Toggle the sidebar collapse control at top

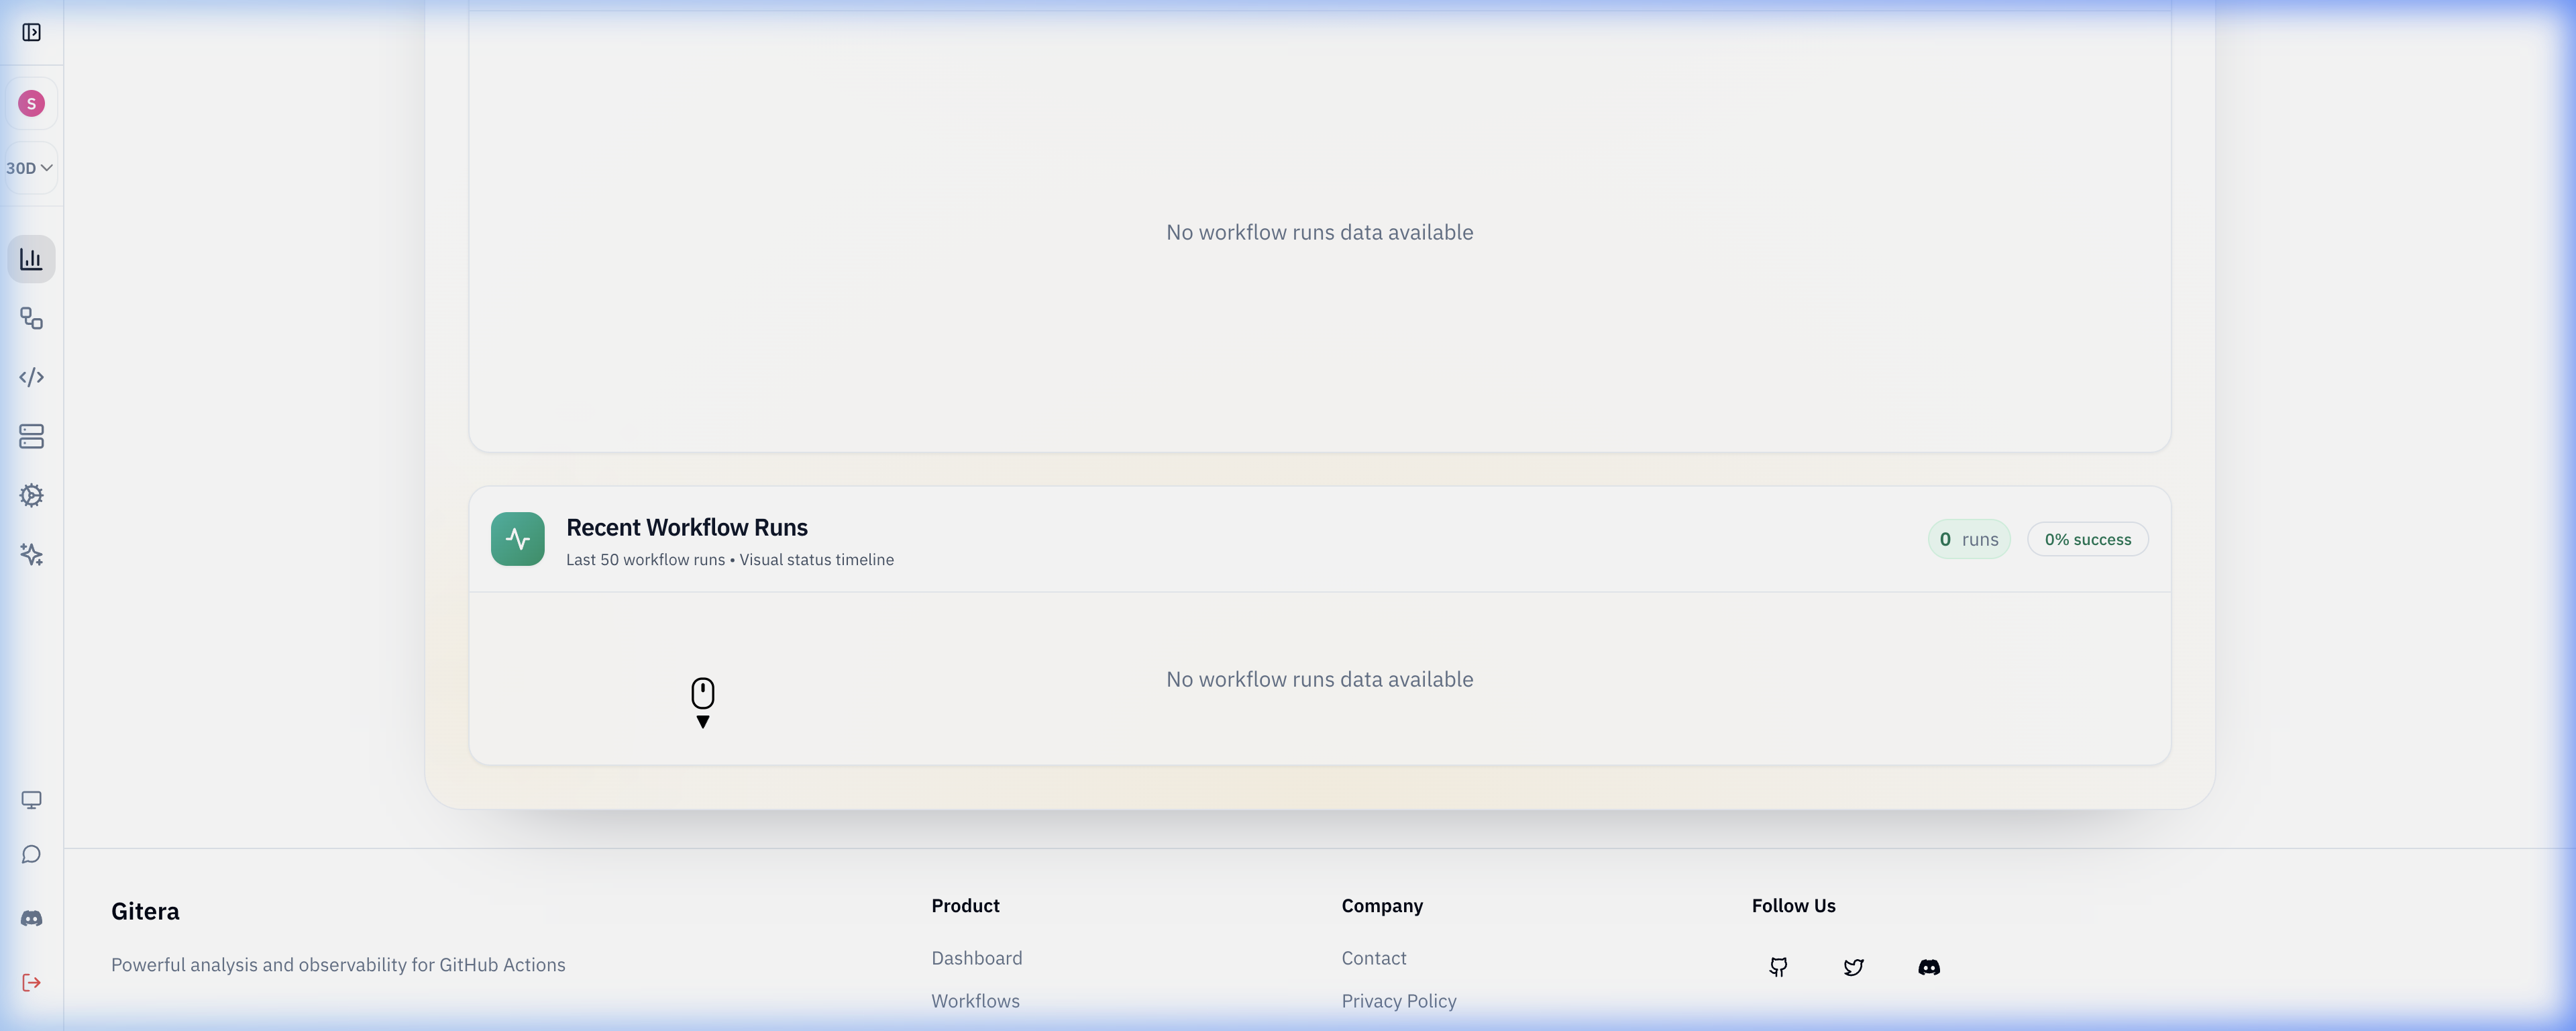(x=31, y=32)
